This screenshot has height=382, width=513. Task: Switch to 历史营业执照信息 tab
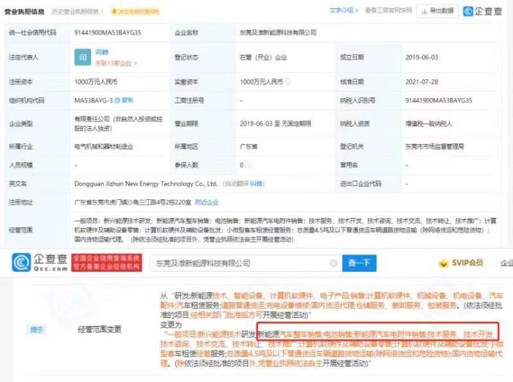pos(77,12)
